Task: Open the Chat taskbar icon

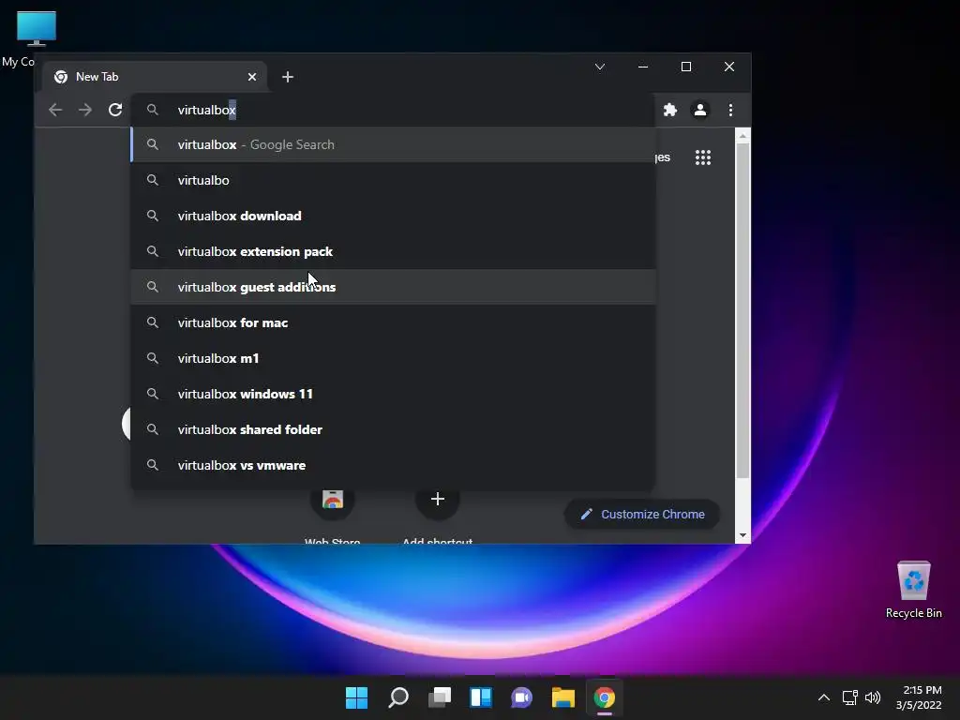Action: point(521,697)
